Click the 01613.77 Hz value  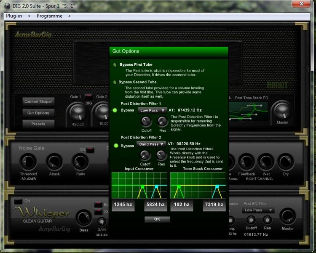click(x=256, y=234)
